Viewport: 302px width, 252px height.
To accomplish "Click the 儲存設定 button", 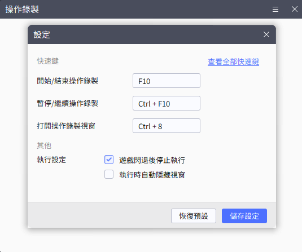I will (x=244, y=216).
